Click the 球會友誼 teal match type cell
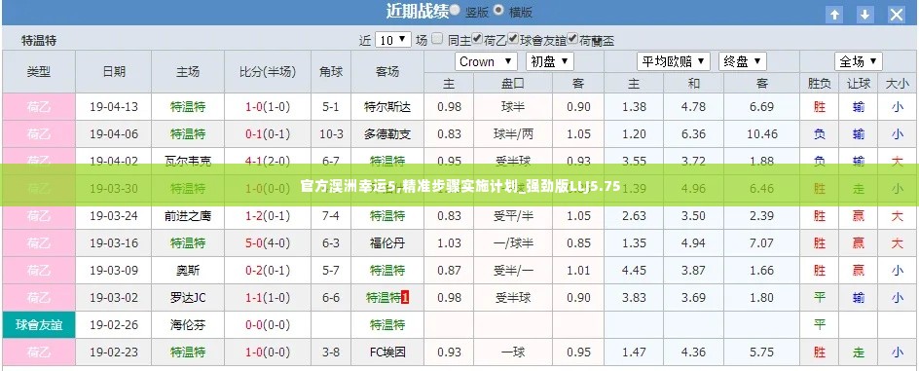This screenshot has width=919, height=371. pos(39,324)
